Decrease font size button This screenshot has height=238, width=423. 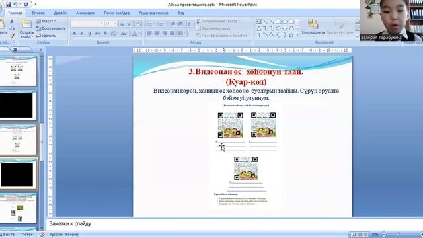[130, 24]
